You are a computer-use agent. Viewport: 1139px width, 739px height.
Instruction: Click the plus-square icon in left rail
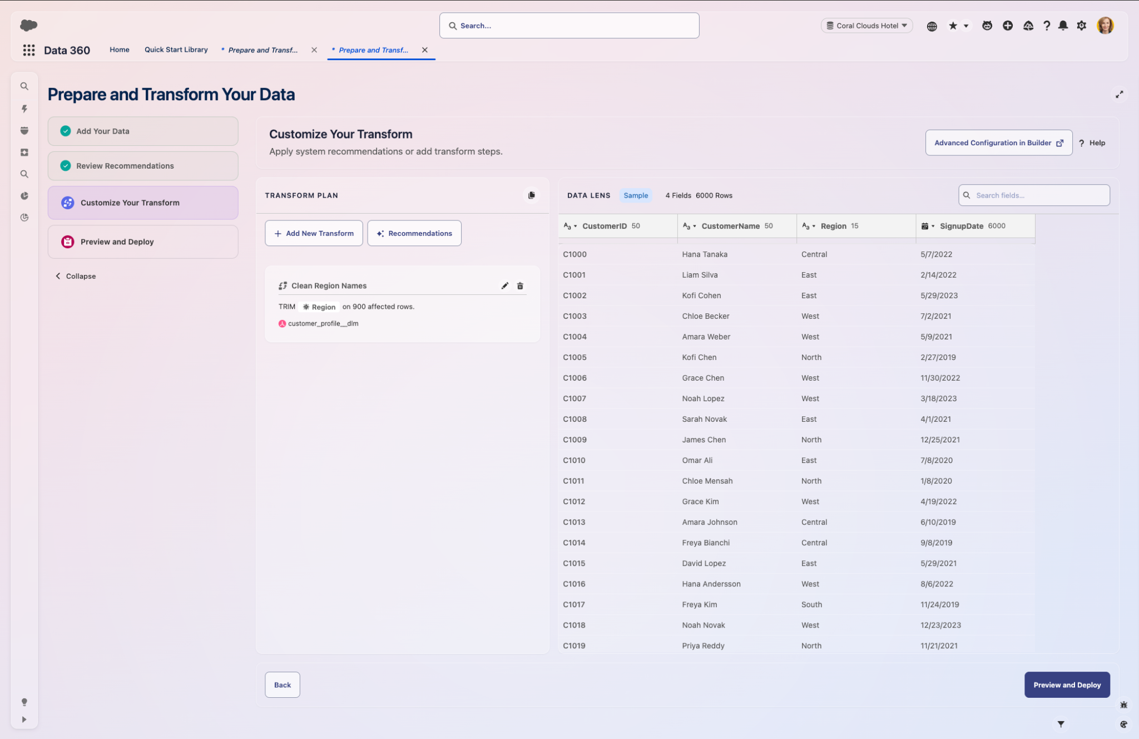[24, 152]
